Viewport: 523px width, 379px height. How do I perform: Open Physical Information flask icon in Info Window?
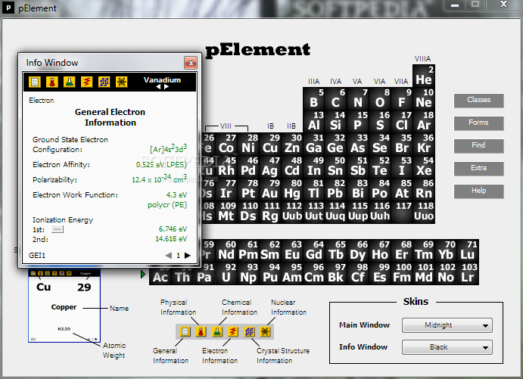pos(52,82)
